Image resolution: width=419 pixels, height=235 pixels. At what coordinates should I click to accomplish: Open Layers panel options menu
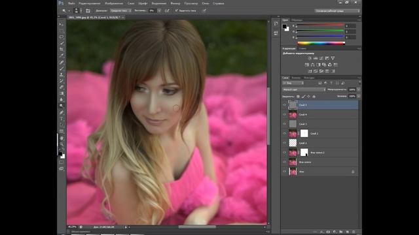coord(359,78)
